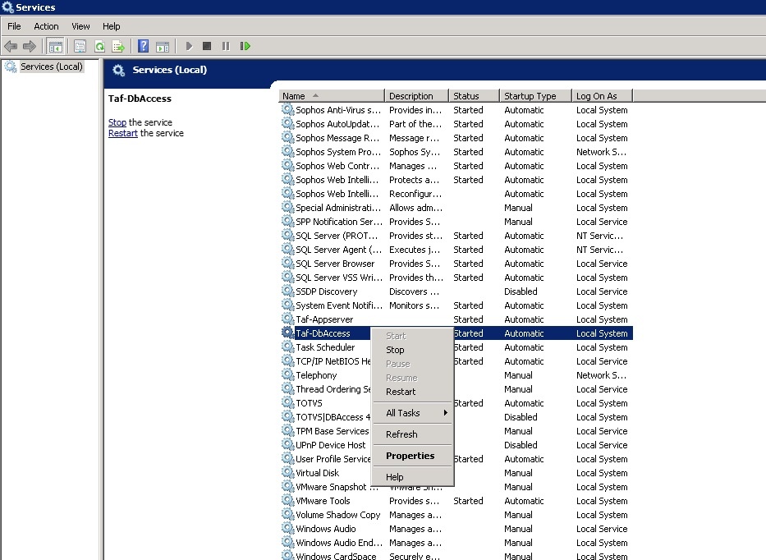Screen dimensions: 766x560
Task: Open the File menu
Action: (14, 26)
